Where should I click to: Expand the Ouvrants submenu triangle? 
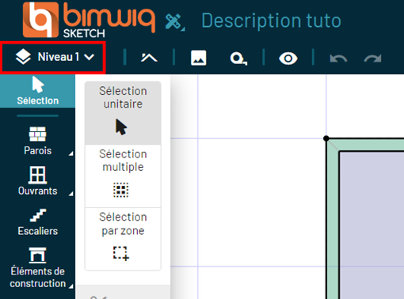(x=71, y=194)
